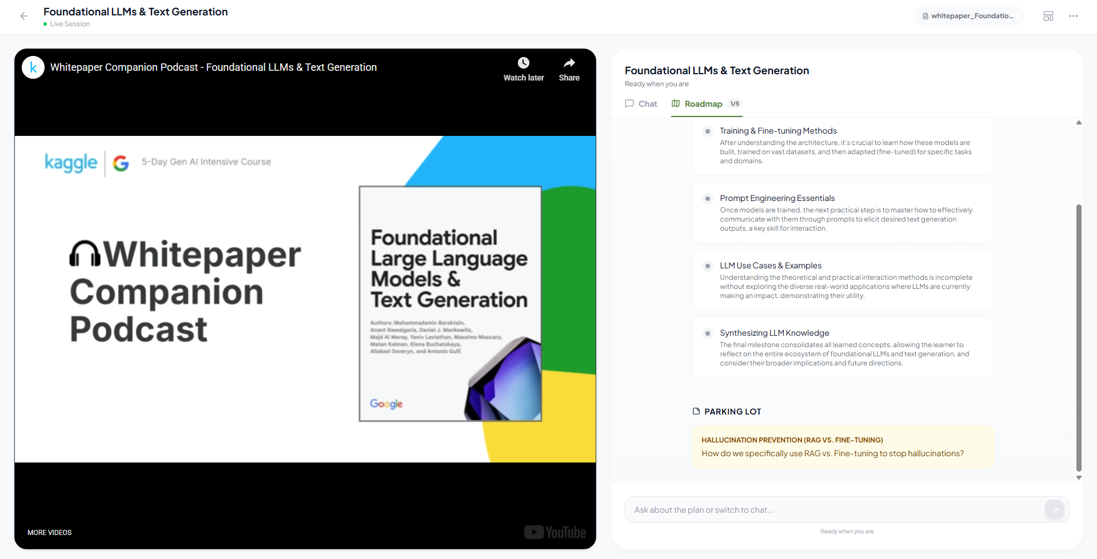Play the video by clicking the thumbnail
The width and height of the screenshot is (1097, 559).
(x=305, y=299)
